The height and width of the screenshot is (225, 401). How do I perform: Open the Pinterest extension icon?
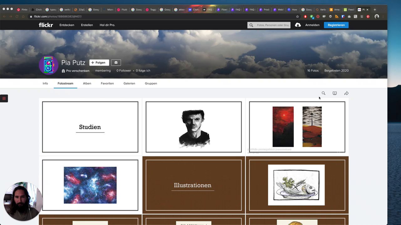(x=368, y=17)
